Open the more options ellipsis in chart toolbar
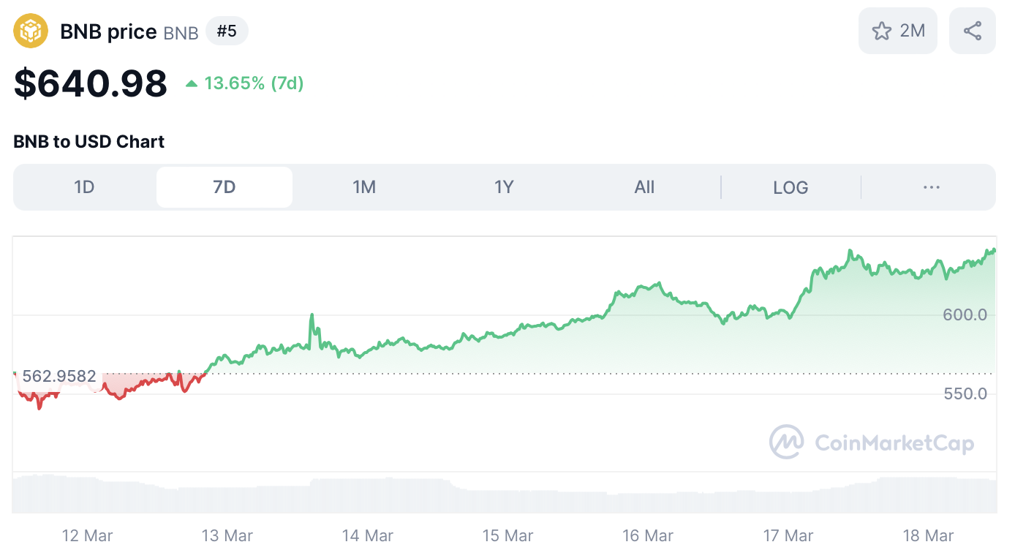Screen dimensions: 1015x550 click(931, 187)
